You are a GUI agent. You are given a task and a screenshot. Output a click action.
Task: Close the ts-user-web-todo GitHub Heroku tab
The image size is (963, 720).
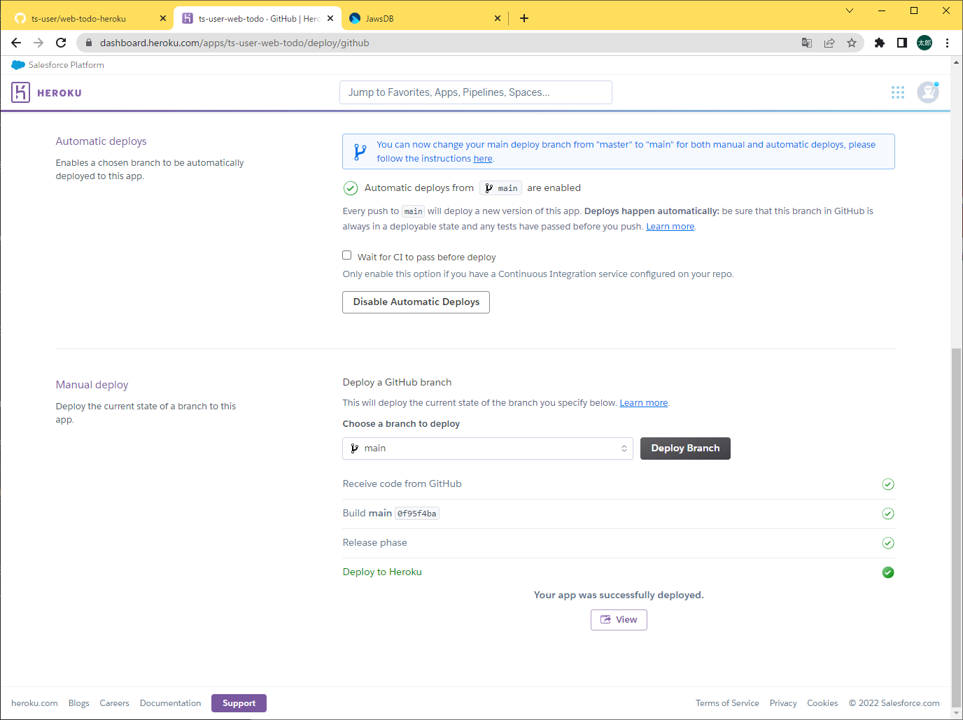pos(330,18)
